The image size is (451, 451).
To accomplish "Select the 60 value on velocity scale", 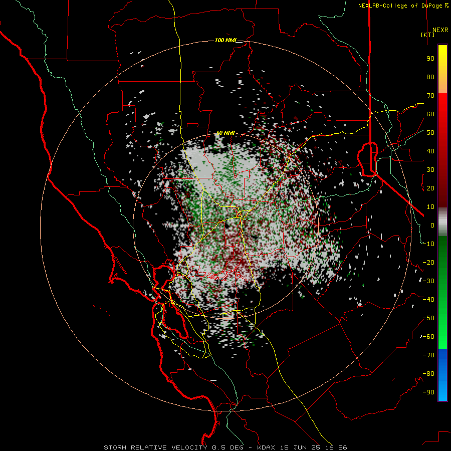I will tap(430, 114).
